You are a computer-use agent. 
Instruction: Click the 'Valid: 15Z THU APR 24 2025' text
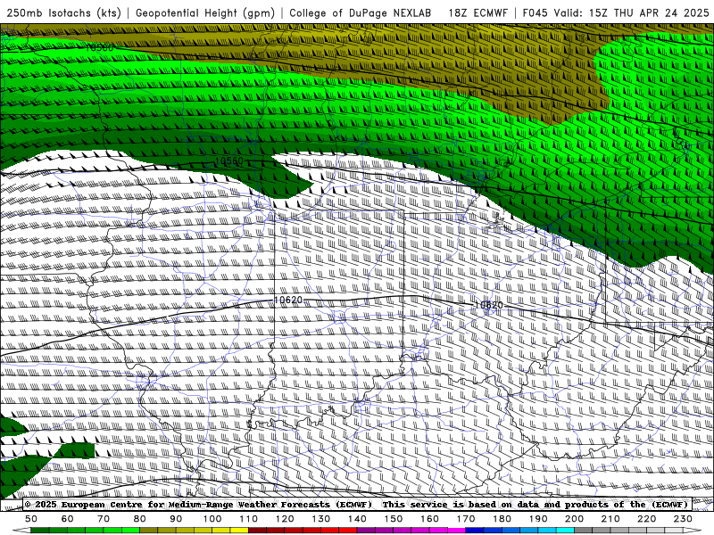[631, 12]
